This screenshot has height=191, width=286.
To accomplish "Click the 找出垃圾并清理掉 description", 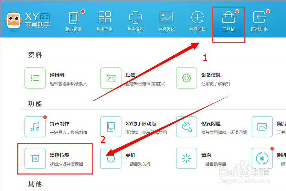I will pyautogui.click(x=66, y=164).
